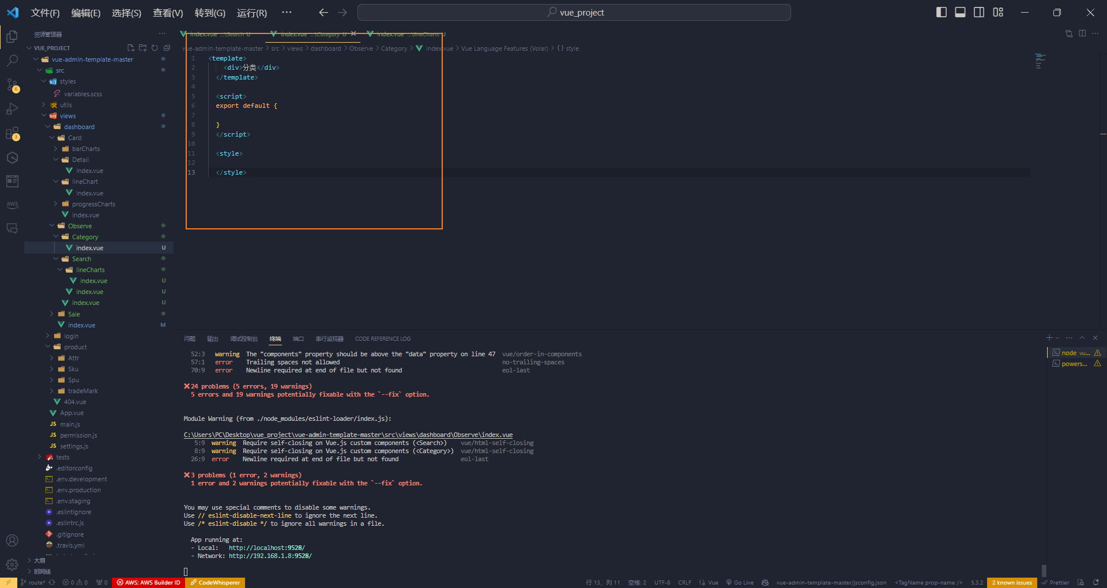
Task: Open the Extensions view
Action: pos(12,134)
